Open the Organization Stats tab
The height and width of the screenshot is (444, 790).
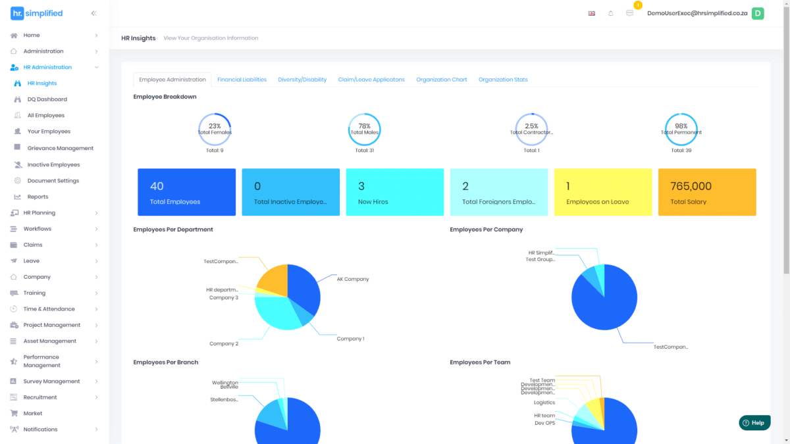pos(503,80)
